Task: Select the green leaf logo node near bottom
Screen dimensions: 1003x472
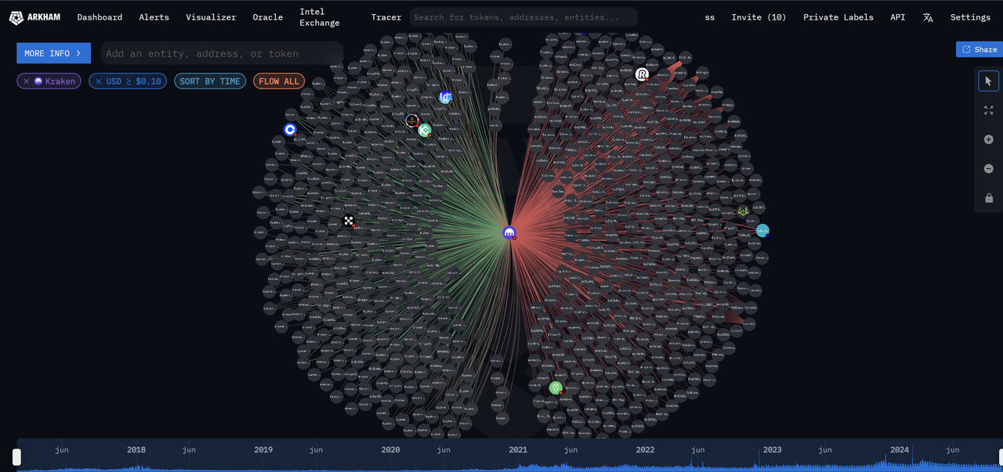Action: (556, 387)
